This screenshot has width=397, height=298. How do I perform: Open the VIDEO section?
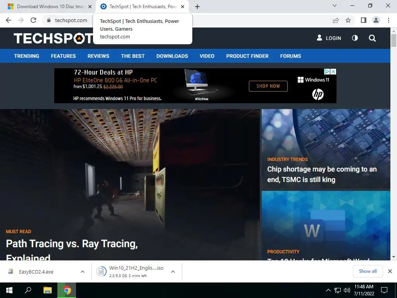point(207,56)
